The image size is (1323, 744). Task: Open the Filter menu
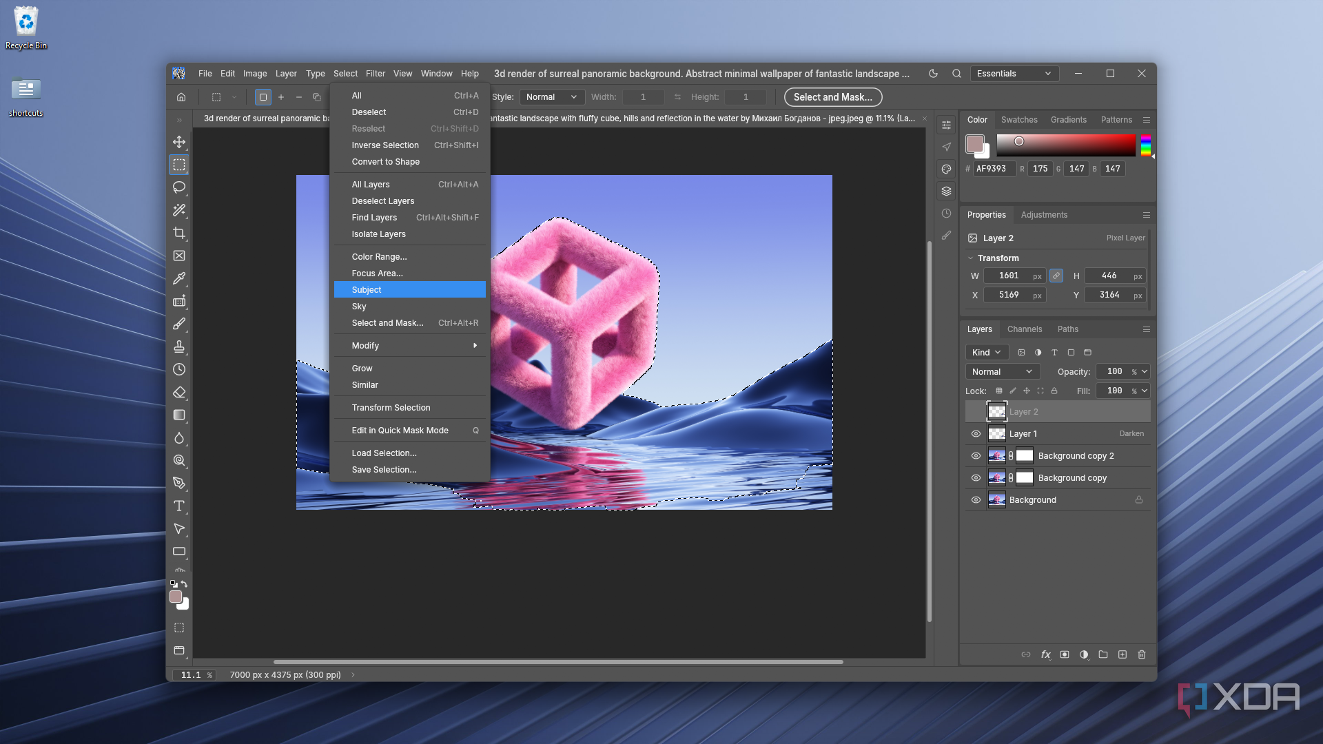click(x=376, y=74)
